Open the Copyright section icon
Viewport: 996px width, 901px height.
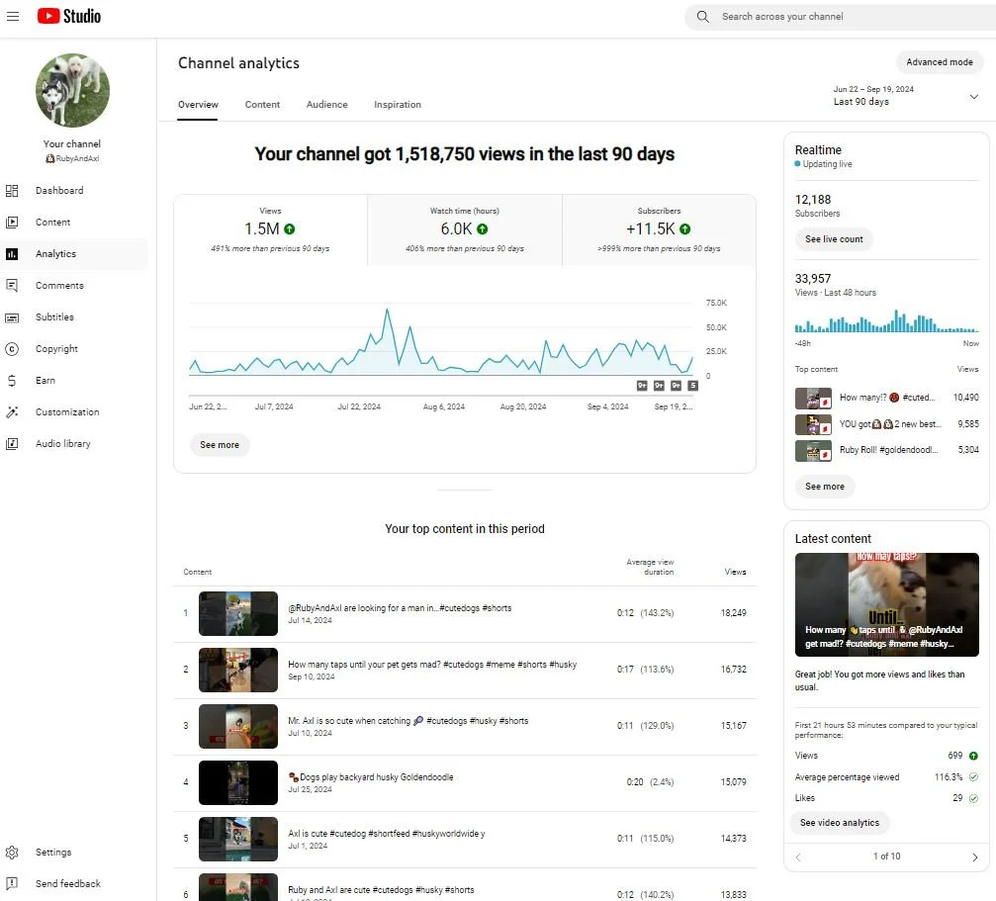click(12, 348)
